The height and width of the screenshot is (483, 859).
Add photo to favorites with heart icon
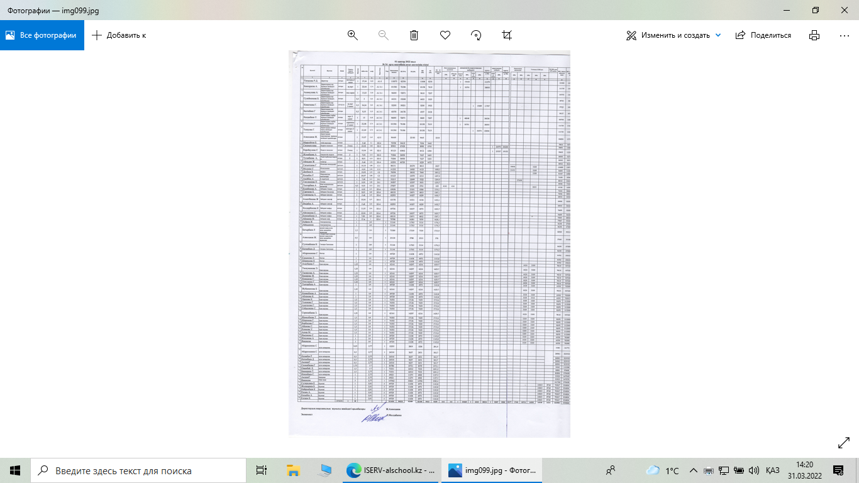[445, 35]
